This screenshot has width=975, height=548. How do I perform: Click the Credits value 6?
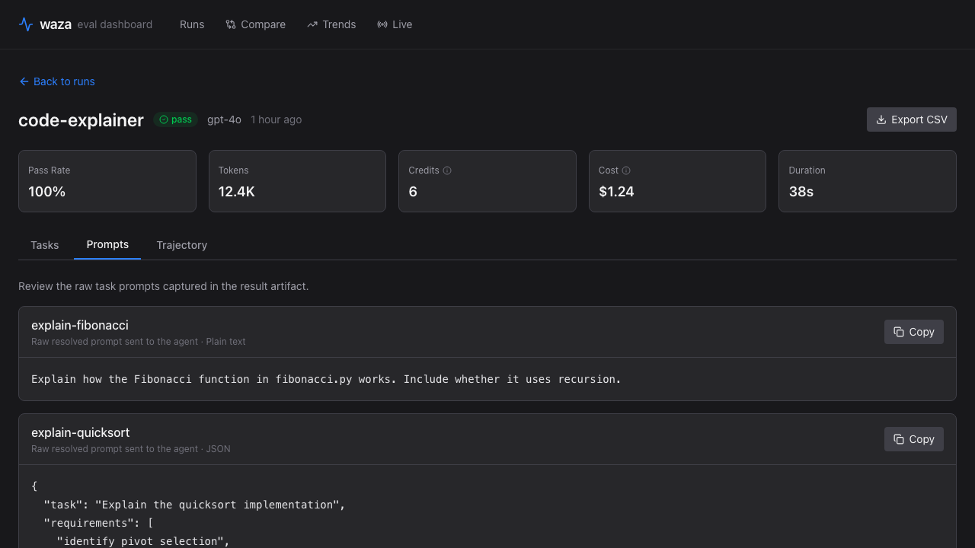coord(413,192)
